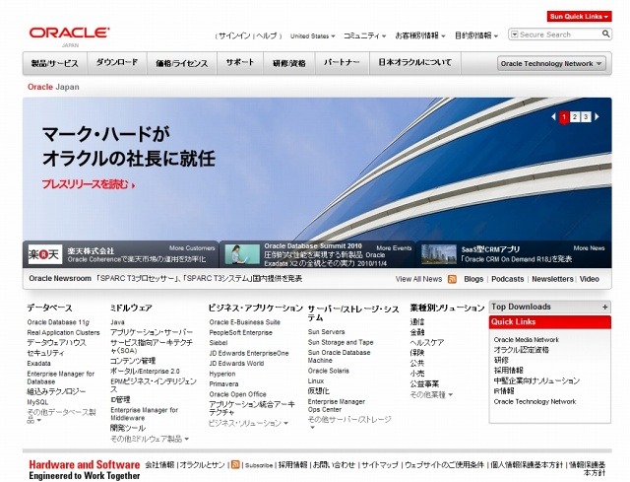630x482 pixels.
Task: Open Java link under ミドルウェア
Action: point(117,322)
